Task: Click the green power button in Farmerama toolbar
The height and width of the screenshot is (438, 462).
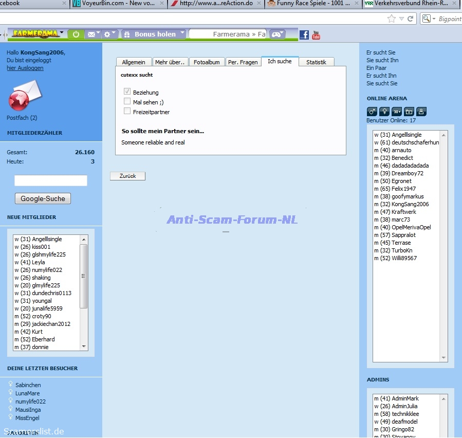Action: [76, 34]
